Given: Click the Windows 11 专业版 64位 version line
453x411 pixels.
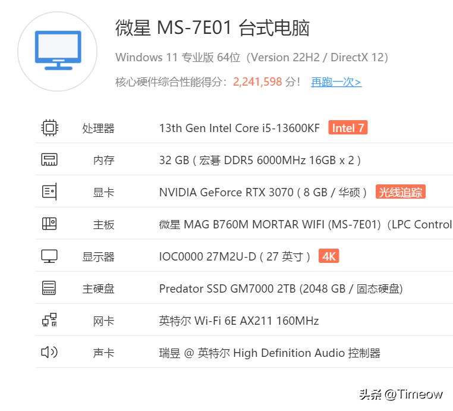Looking at the screenshot, I should tap(251, 57).
